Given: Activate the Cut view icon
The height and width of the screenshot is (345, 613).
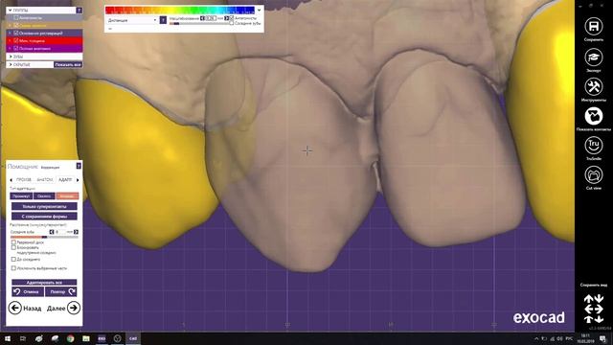Looking at the screenshot, I should [594, 174].
